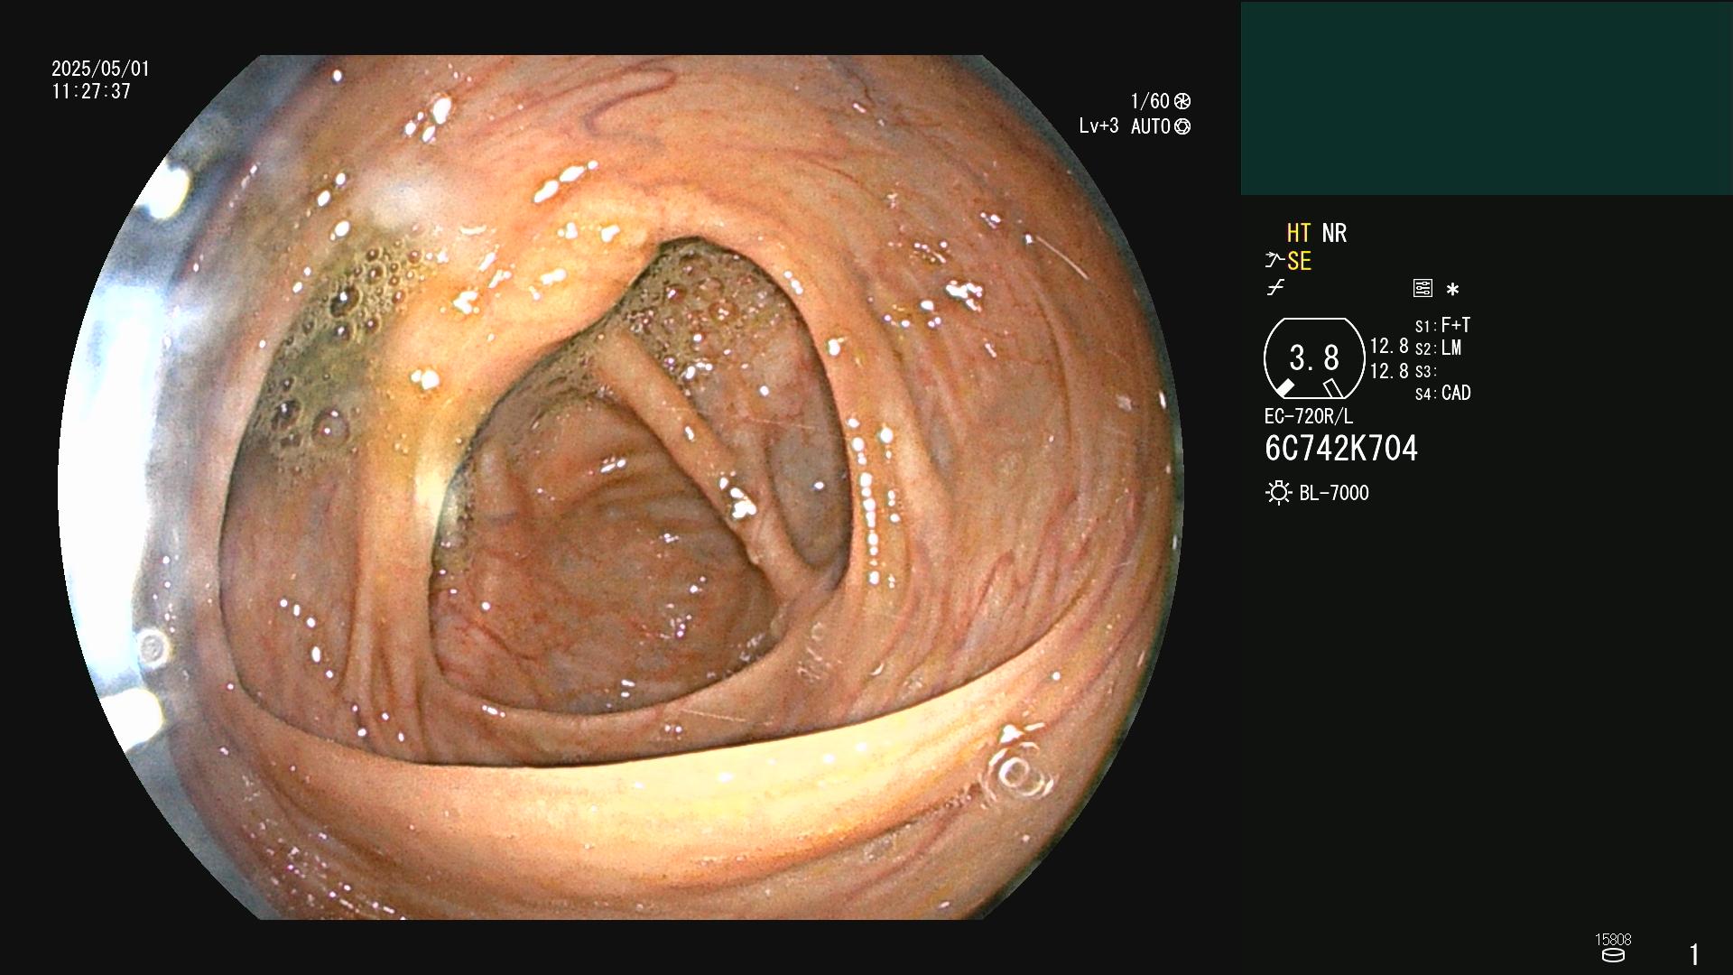Click the asterisk indicator icon
Image resolution: width=1733 pixels, height=975 pixels.
tap(1452, 289)
